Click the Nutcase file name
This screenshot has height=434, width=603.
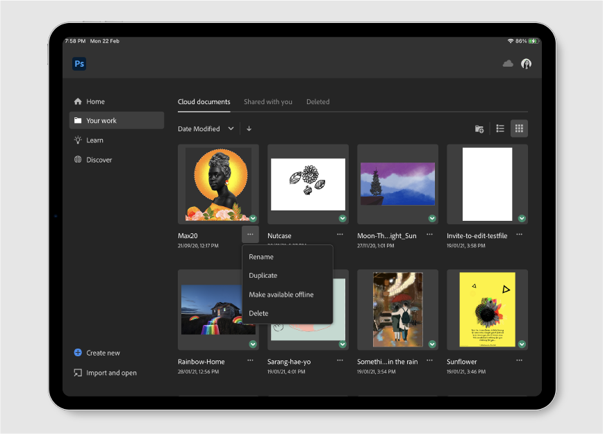[279, 235]
